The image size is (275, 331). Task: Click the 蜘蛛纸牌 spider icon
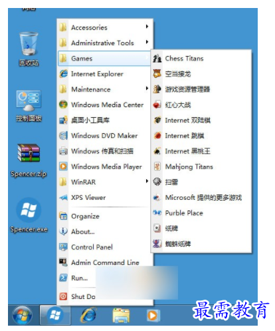157,244
